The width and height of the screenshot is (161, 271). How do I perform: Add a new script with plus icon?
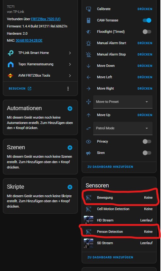[70, 187]
